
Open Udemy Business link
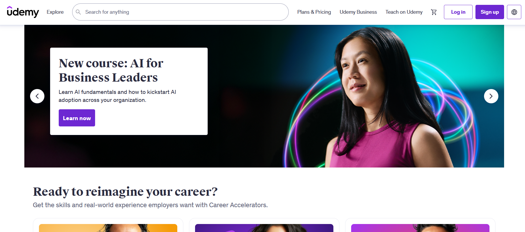(358, 12)
